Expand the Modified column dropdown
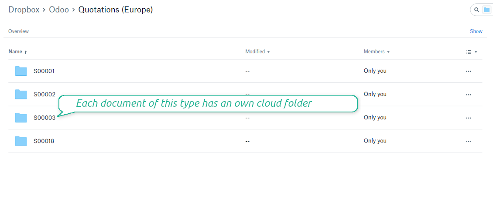This screenshot has height=224, width=493. tap(257, 51)
